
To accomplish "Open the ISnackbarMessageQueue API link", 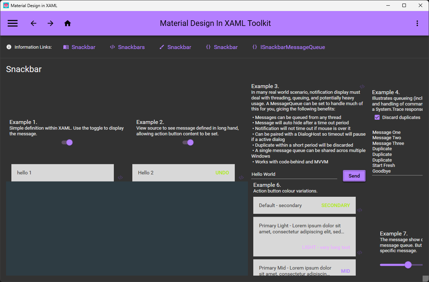I will pos(288,47).
